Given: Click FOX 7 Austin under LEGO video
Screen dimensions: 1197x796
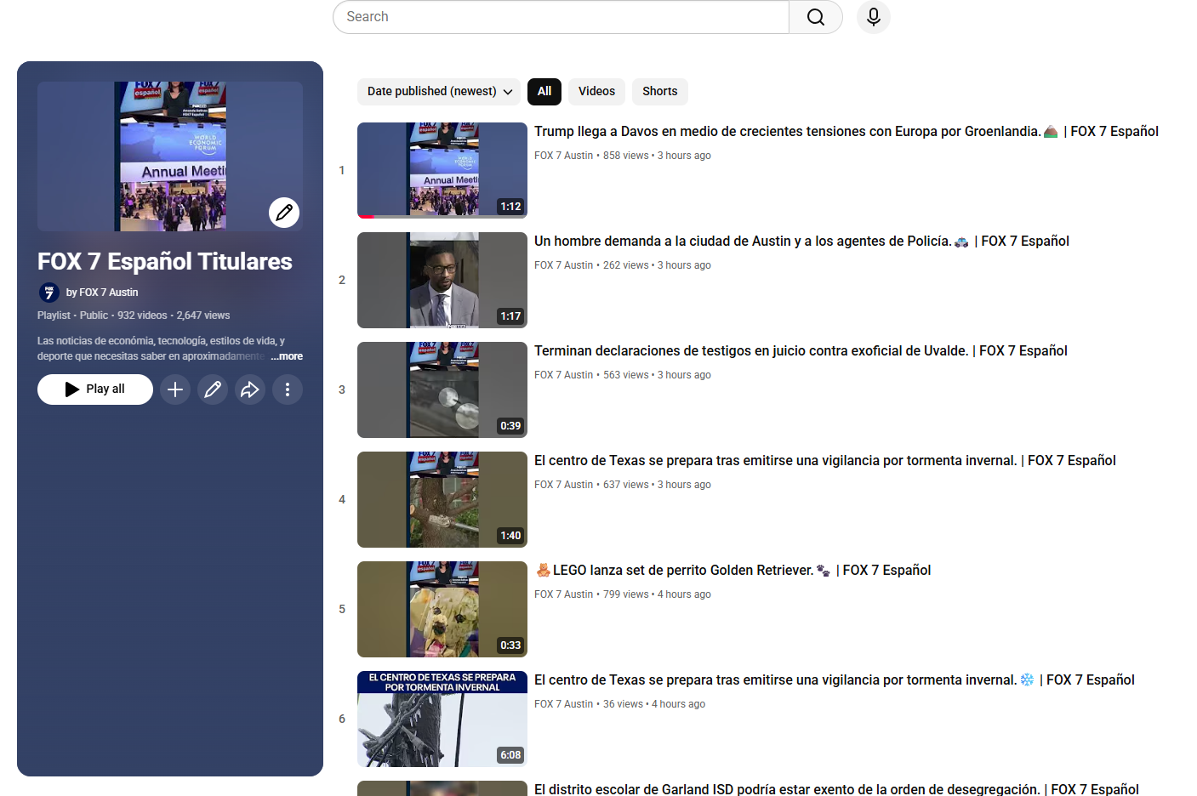Looking at the screenshot, I should click(563, 594).
